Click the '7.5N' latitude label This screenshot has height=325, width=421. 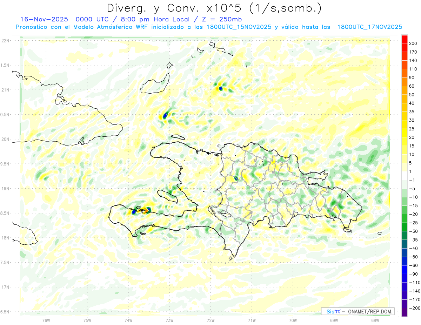[x=5, y=263]
